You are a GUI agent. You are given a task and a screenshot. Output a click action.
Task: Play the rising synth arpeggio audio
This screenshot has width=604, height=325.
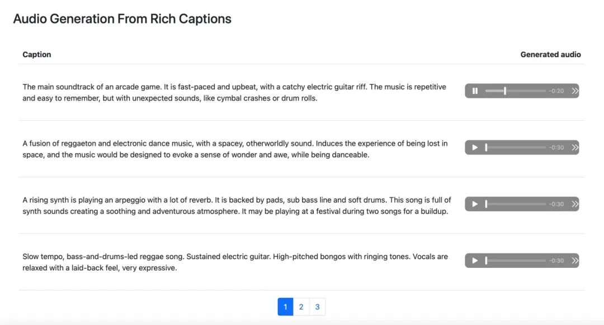(475, 204)
